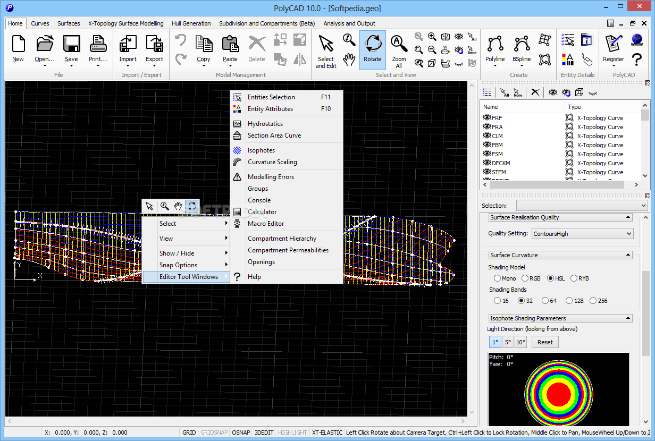
Task: Click the Name column header
Action: [523, 107]
